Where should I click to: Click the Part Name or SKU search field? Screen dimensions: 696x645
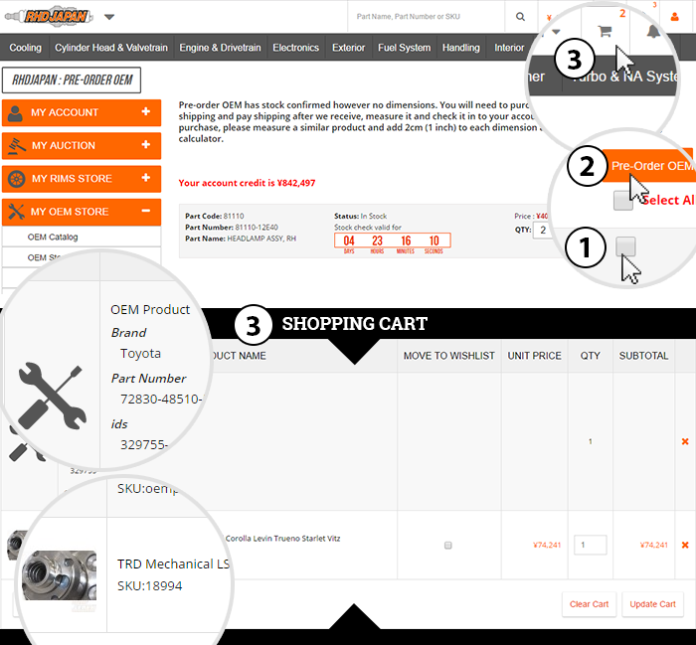(x=427, y=17)
